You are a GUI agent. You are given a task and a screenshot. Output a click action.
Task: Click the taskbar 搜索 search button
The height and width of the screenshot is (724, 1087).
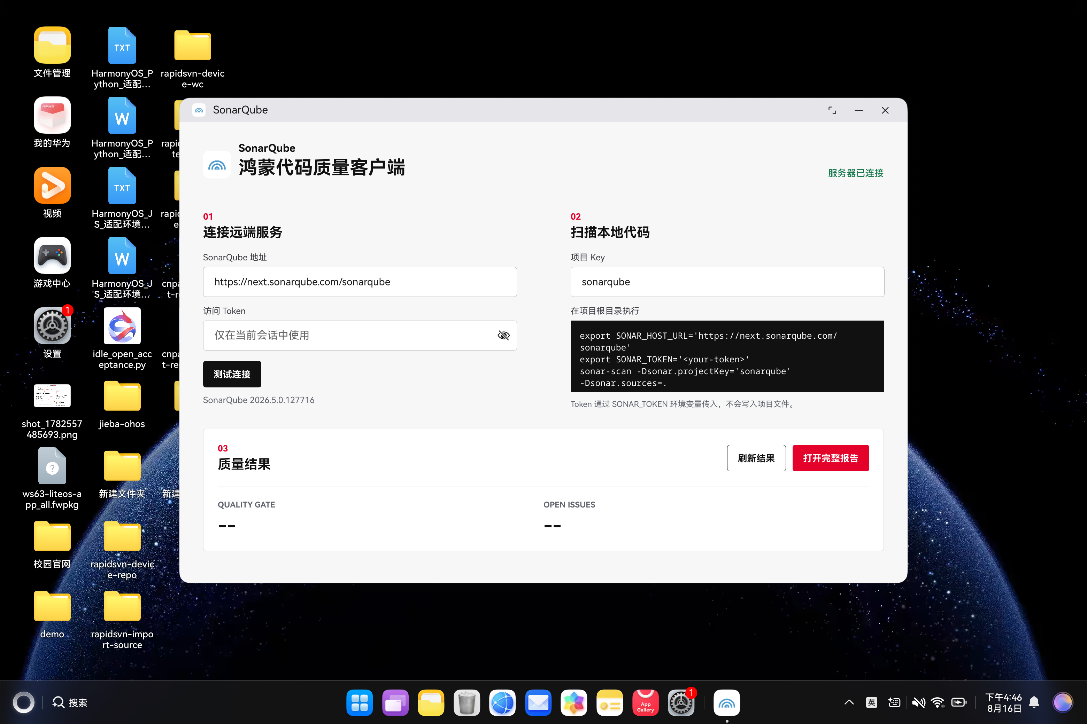click(x=70, y=703)
